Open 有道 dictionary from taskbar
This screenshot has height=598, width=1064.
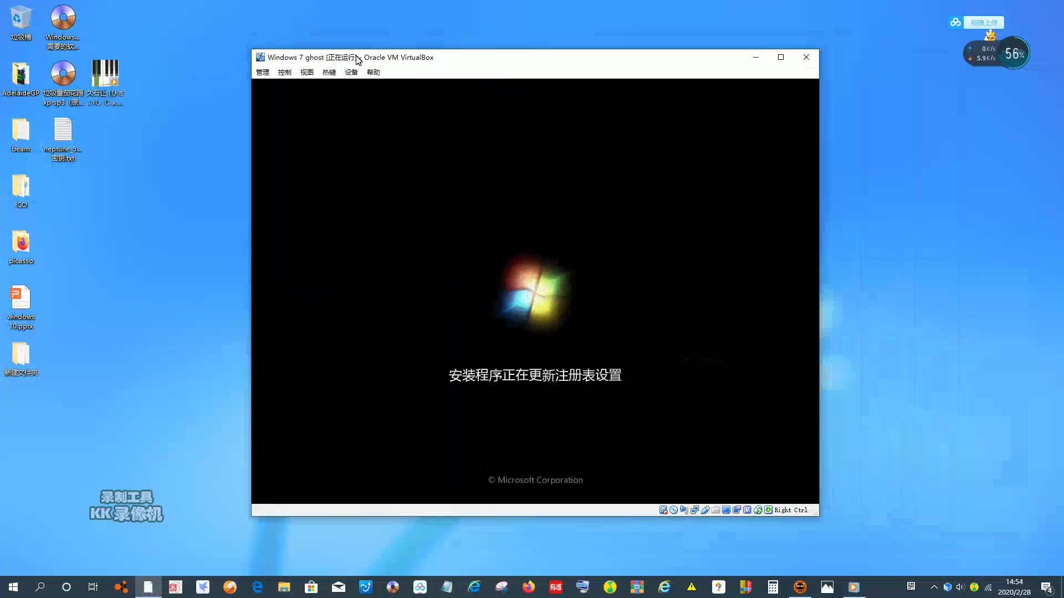pyautogui.click(x=556, y=587)
